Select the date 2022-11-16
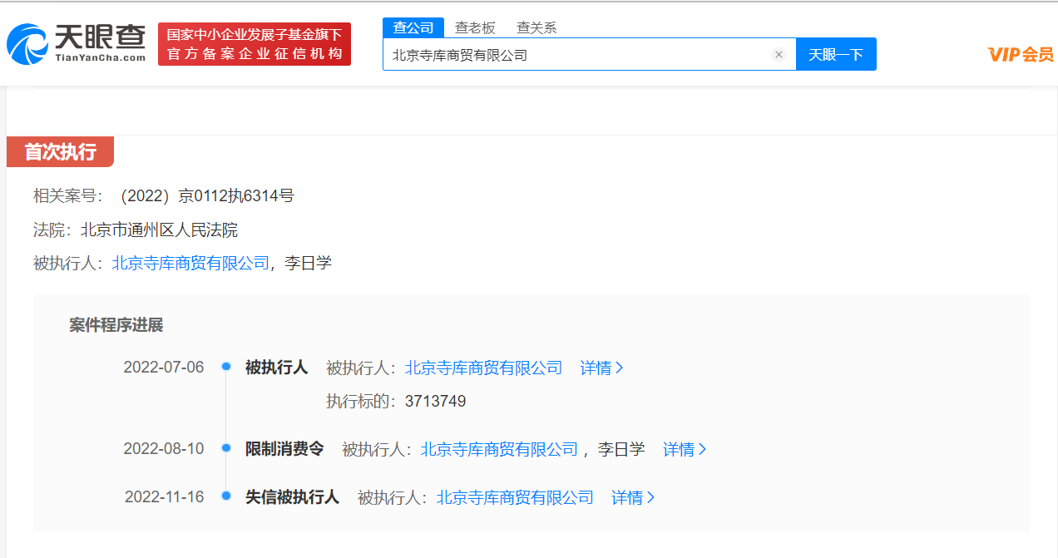1058x558 pixels. coord(164,496)
